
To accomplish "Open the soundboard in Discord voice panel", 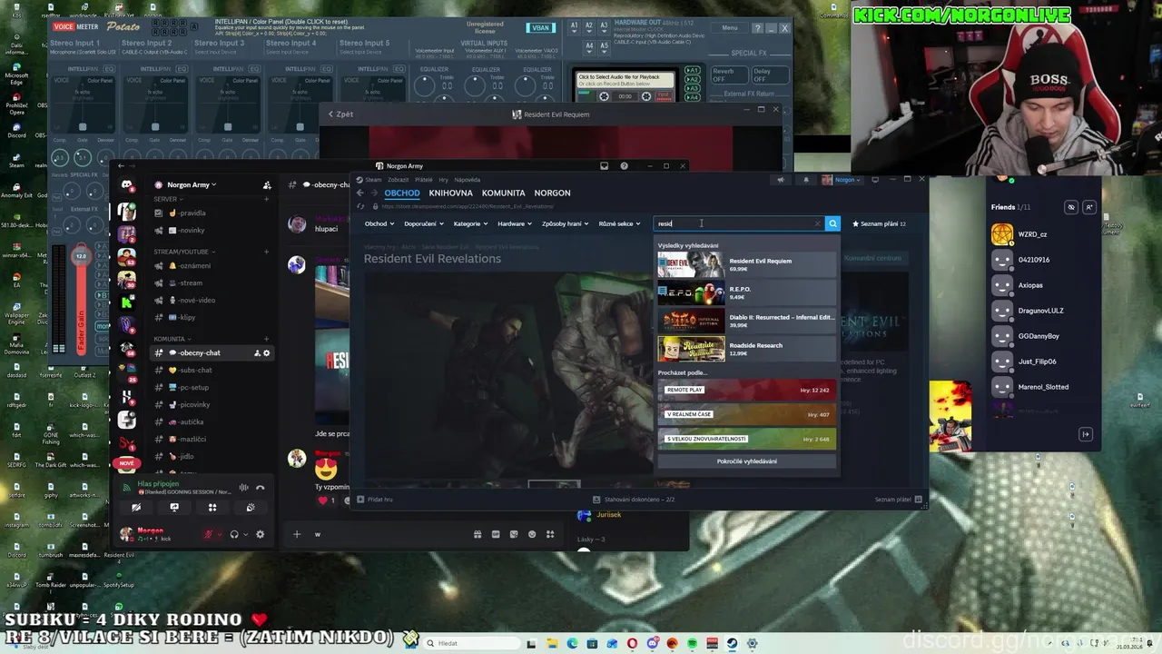I will coord(251,508).
